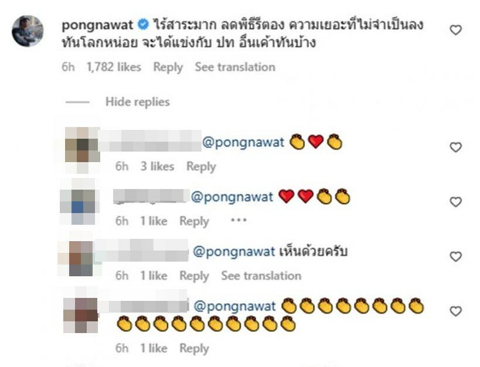
Task: Like the first reply with clap-heart-clap emojis
Action: point(455,148)
